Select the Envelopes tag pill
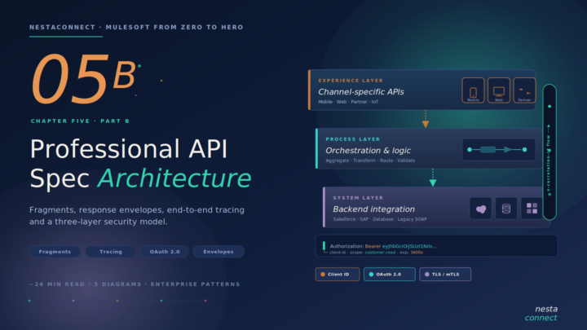587x330 pixels. coord(218,252)
